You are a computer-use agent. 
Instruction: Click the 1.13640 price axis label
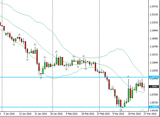tap(154, 63)
